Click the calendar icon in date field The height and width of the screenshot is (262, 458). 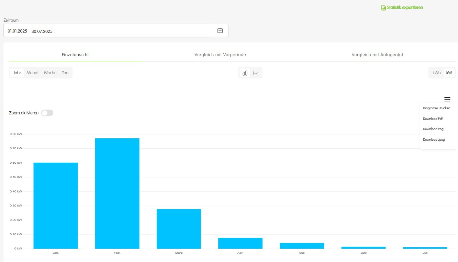(x=220, y=30)
